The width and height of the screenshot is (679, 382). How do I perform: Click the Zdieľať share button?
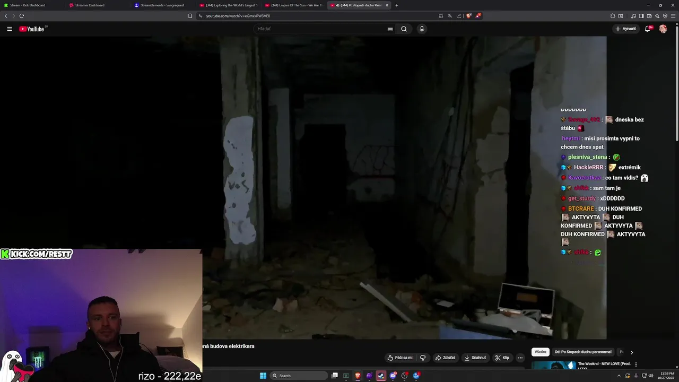(x=445, y=358)
